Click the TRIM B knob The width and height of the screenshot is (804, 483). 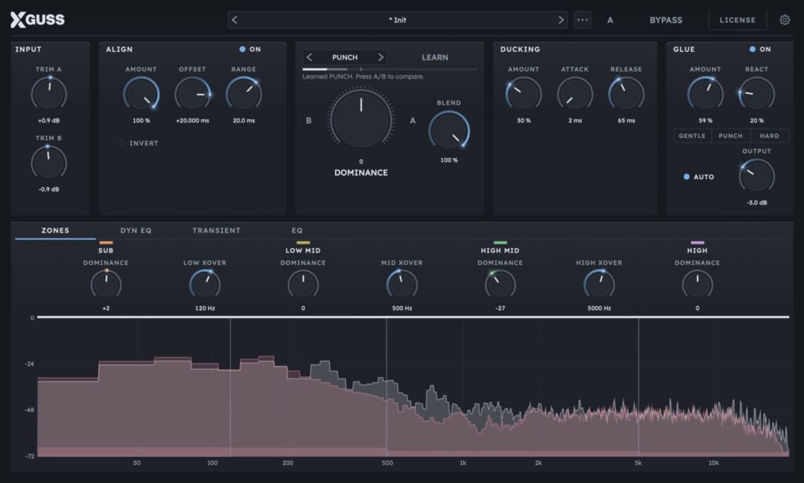tap(49, 163)
